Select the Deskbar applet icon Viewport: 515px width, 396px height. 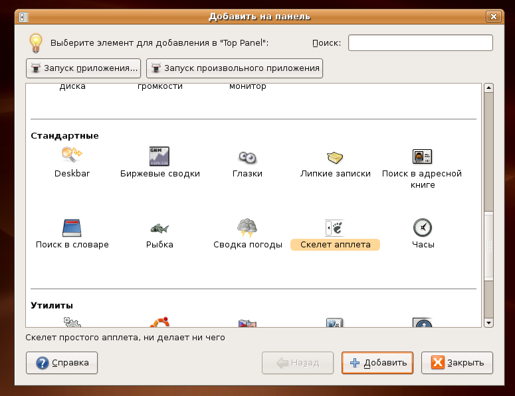click(x=72, y=157)
